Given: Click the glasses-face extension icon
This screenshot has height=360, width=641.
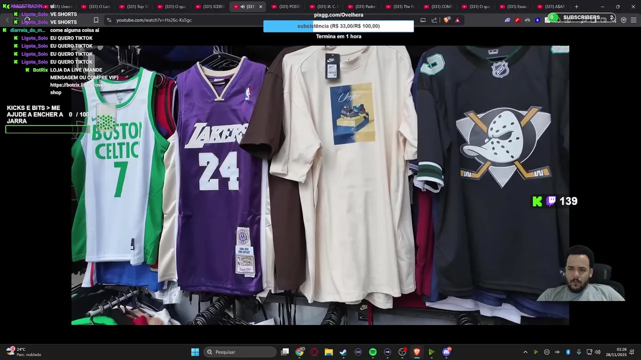Looking at the screenshot, I should [x=527, y=20].
